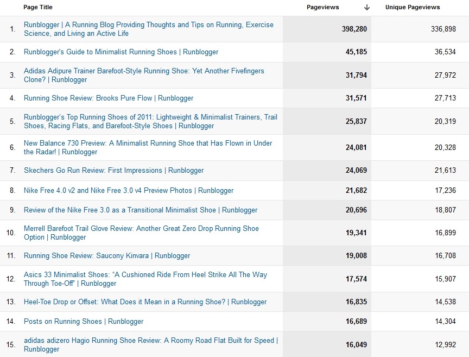Select the unique pageviews value 36,534
Image resolution: width=469 pixels, height=357 pixels.
(x=445, y=52)
